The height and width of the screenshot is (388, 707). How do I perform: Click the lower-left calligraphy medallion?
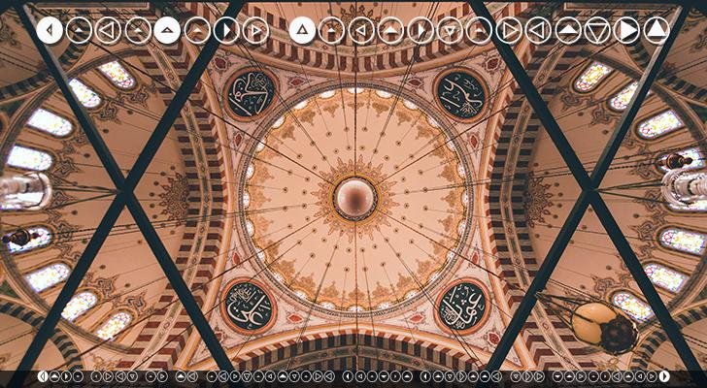[x=249, y=306]
